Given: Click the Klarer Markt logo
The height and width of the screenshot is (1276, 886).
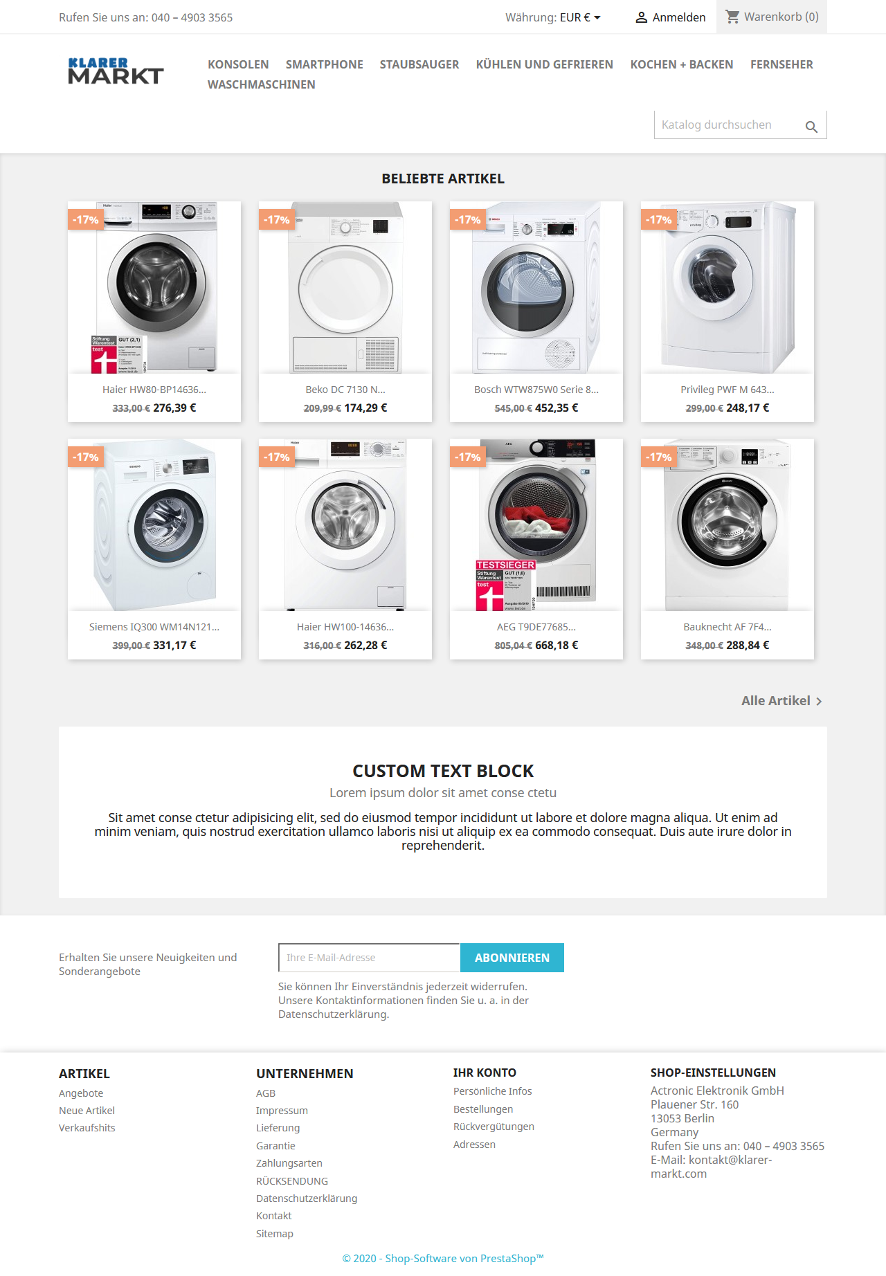Looking at the screenshot, I should coord(116,71).
